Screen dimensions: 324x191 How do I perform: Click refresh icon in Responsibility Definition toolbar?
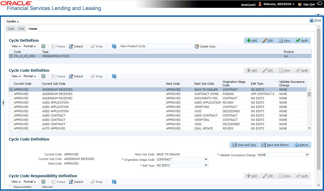114,182
